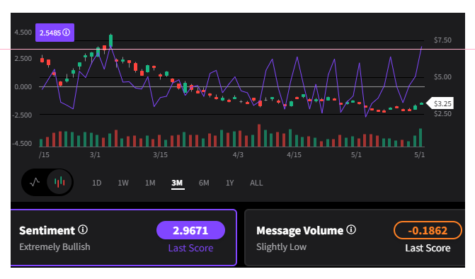Click the 3/15 date axis label

tap(160, 155)
